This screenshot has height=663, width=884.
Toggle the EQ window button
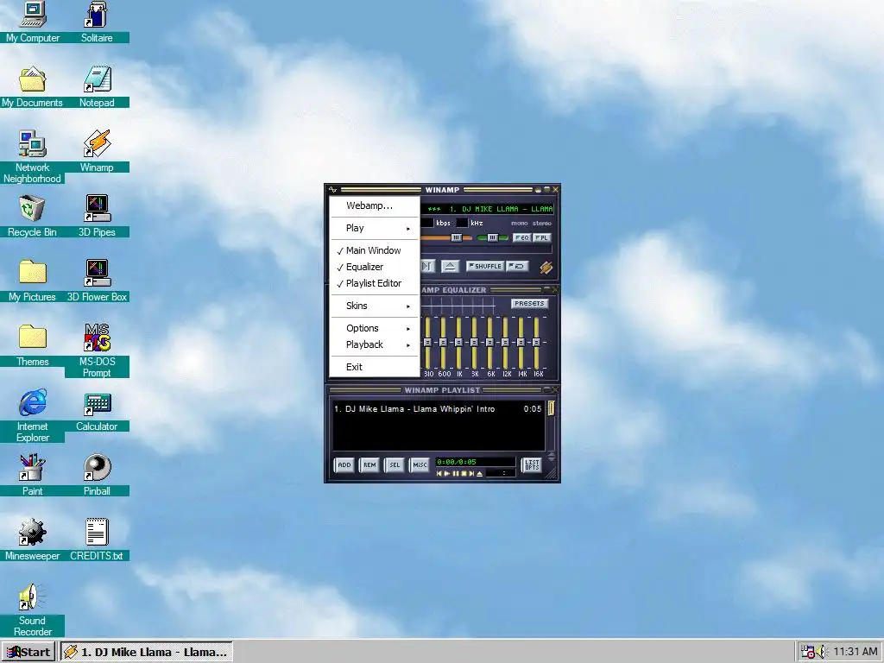tap(522, 237)
